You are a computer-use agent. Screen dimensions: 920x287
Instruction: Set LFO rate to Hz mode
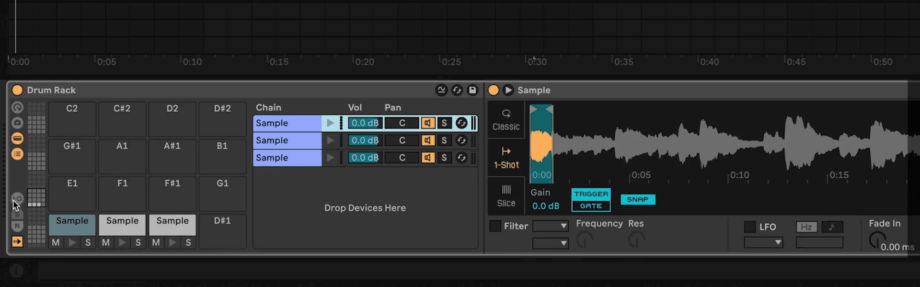coord(806,227)
